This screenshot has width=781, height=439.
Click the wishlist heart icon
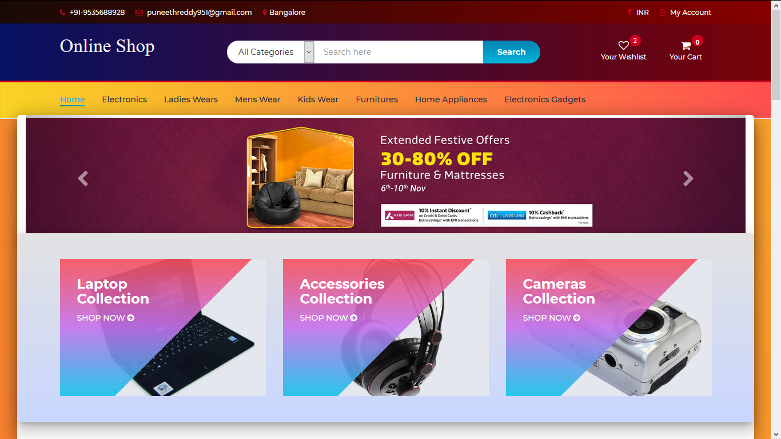(623, 46)
